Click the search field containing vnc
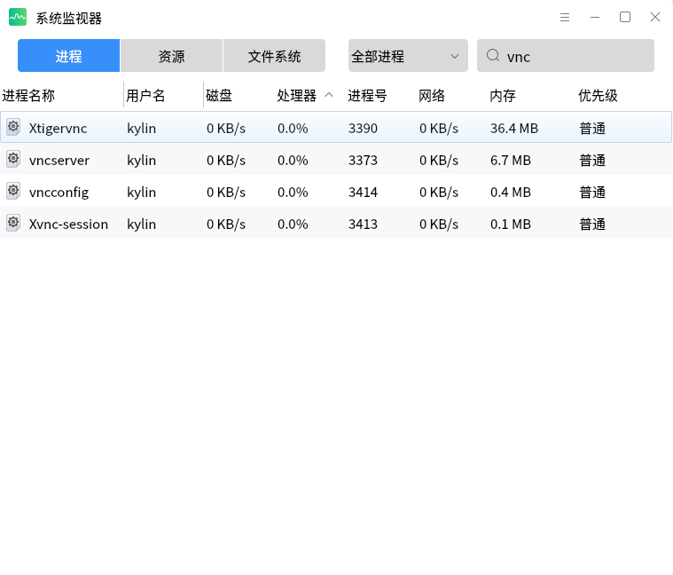The height and width of the screenshot is (575, 673). pos(566,55)
